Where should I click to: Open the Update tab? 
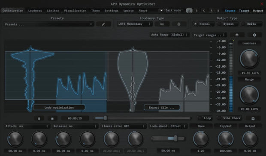128,11
